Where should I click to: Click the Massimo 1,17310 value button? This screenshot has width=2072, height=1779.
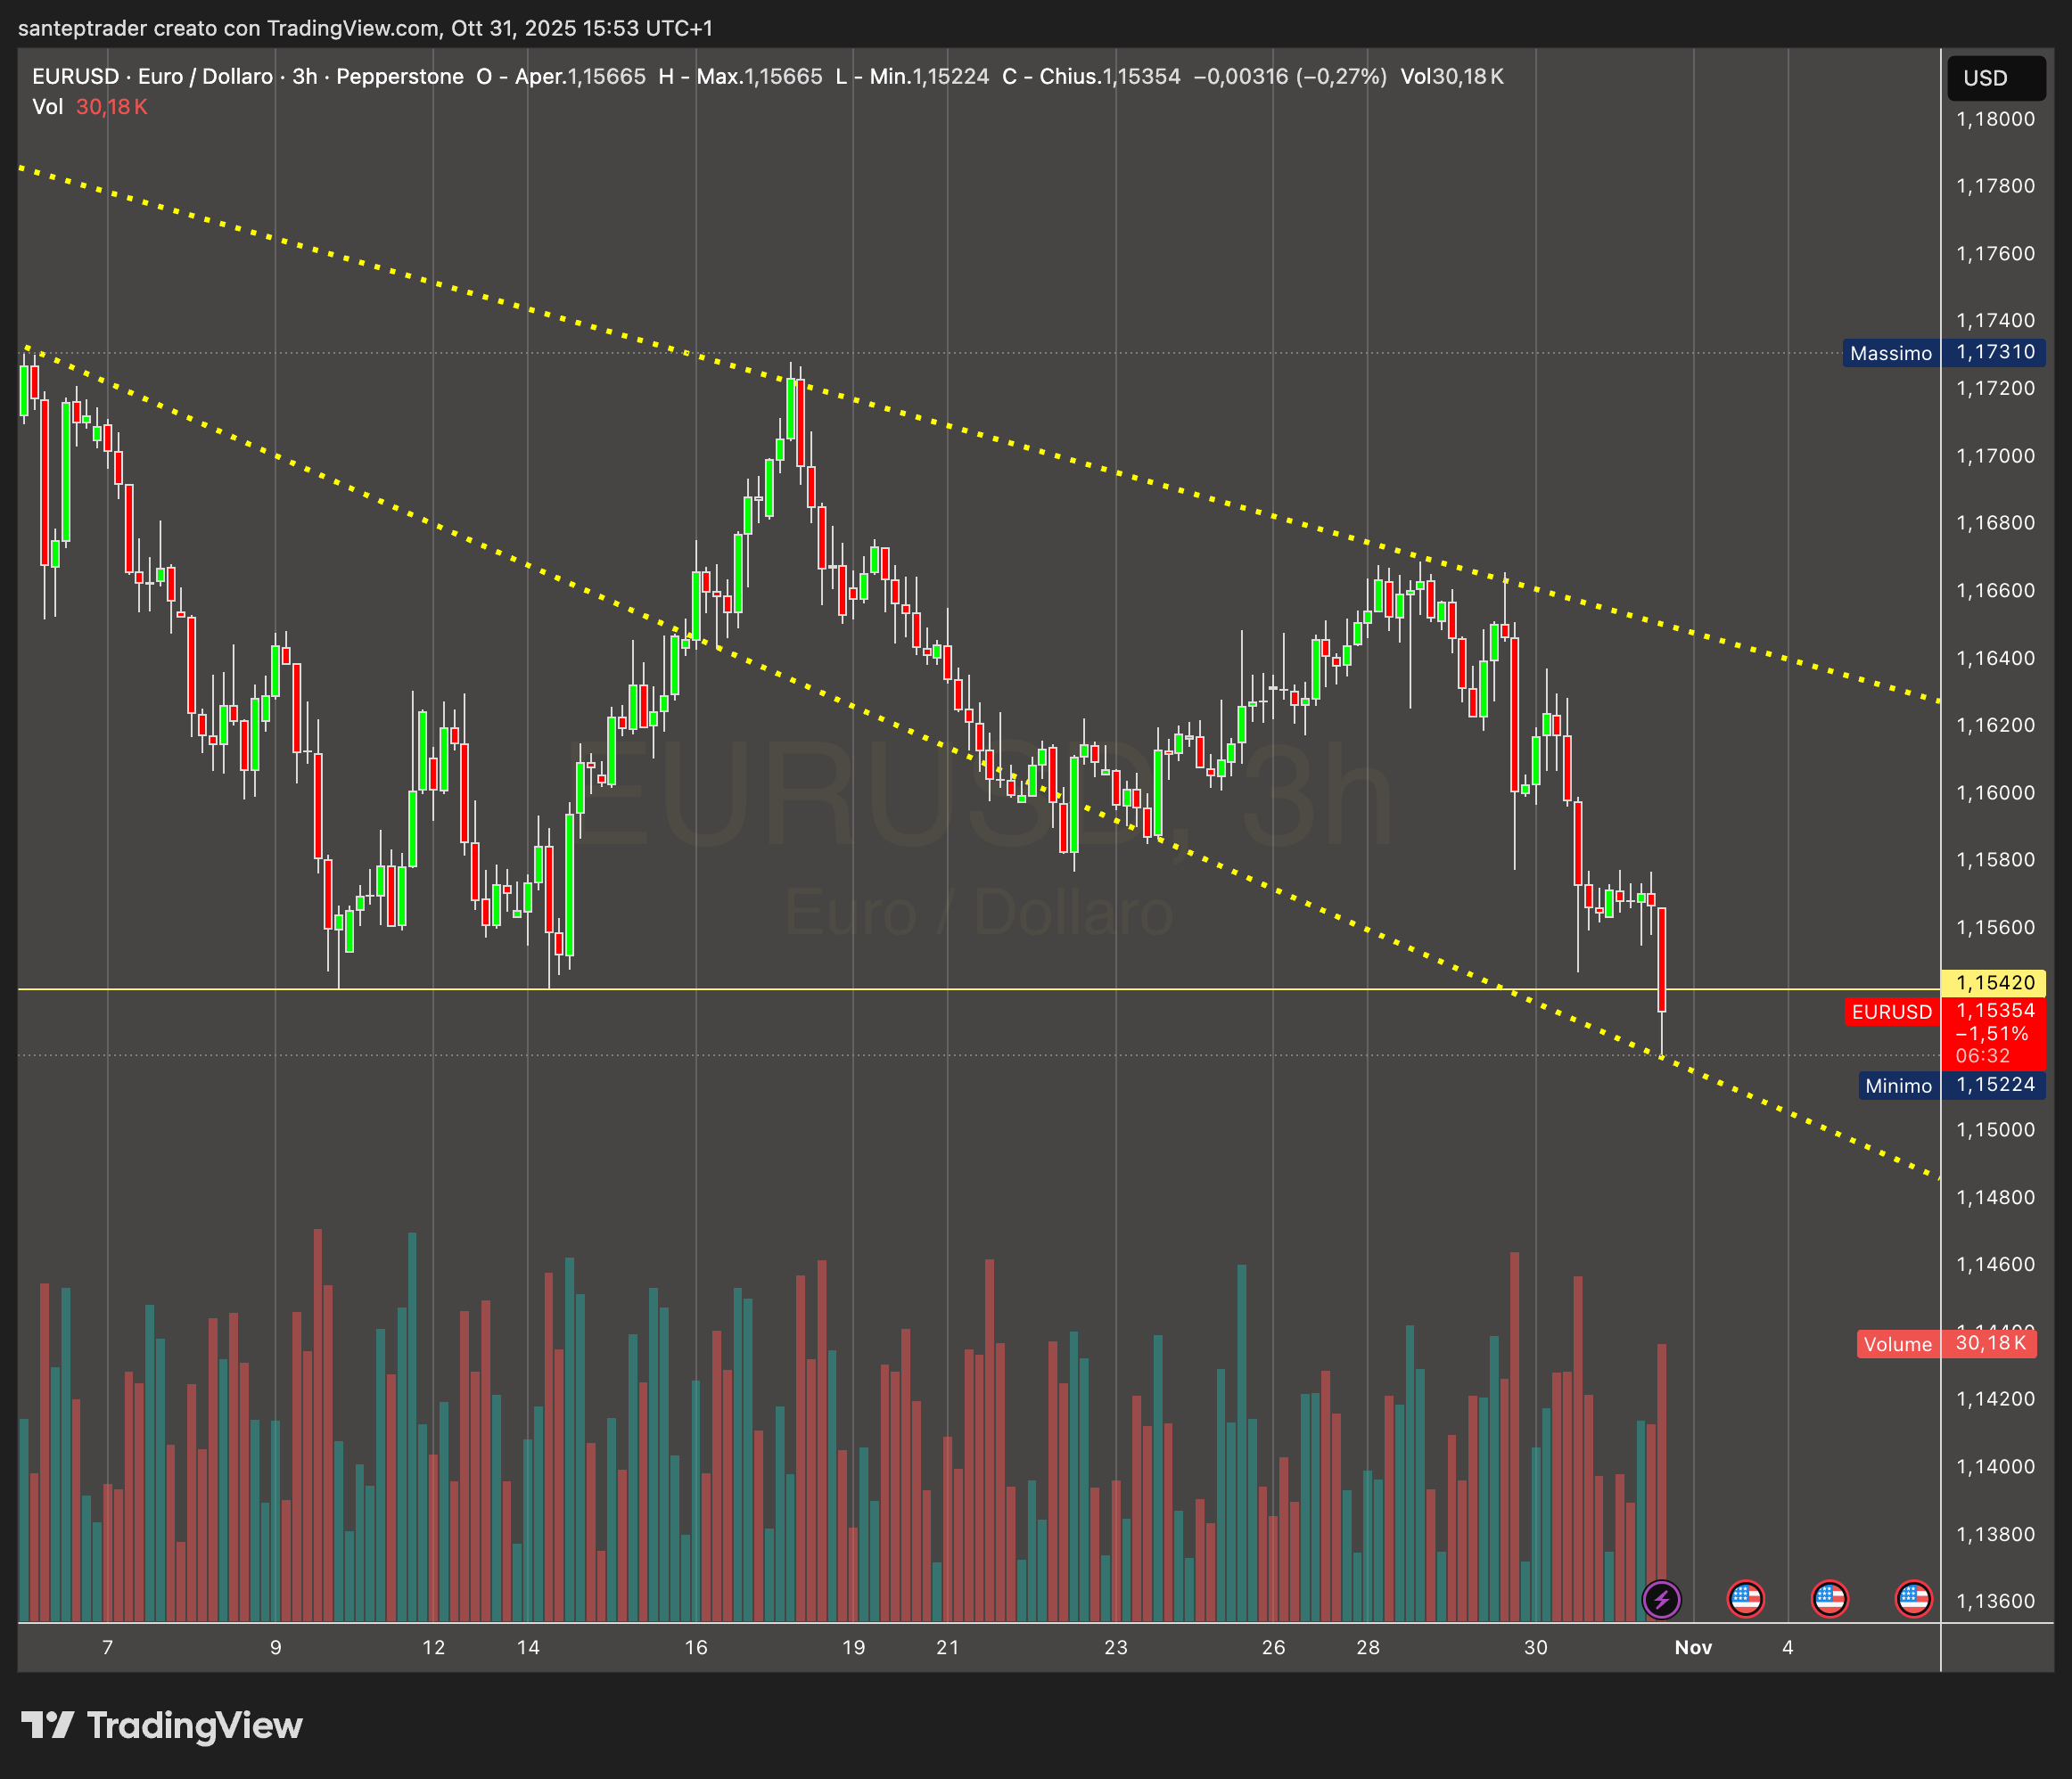tap(1995, 353)
